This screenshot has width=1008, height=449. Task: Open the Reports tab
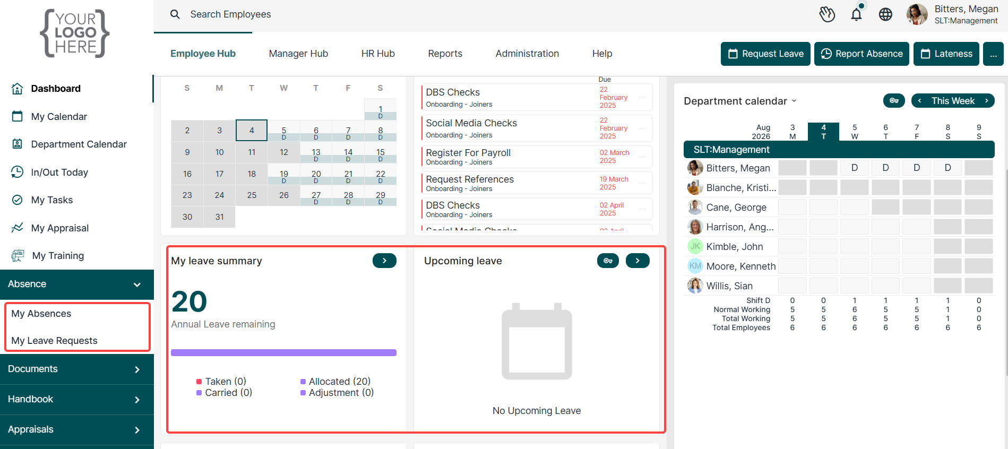pyautogui.click(x=445, y=54)
